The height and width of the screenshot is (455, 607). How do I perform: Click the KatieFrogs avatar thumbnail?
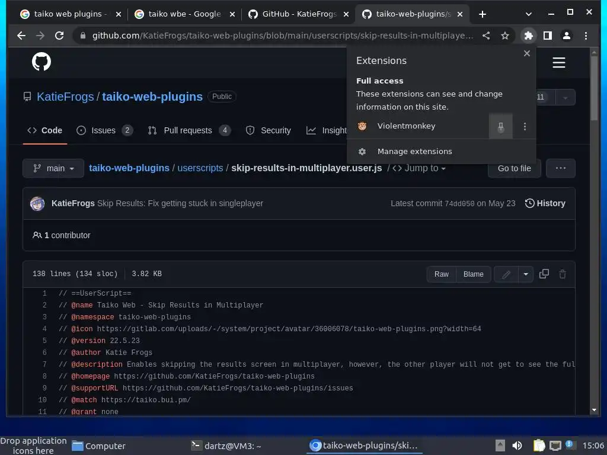(37, 204)
